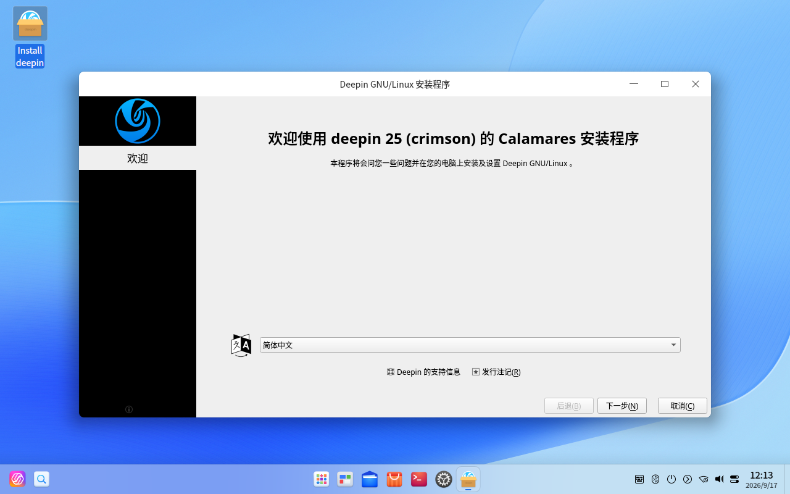Click the installer icon in the dock
The height and width of the screenshot is (494, 790).
(468, 479)
